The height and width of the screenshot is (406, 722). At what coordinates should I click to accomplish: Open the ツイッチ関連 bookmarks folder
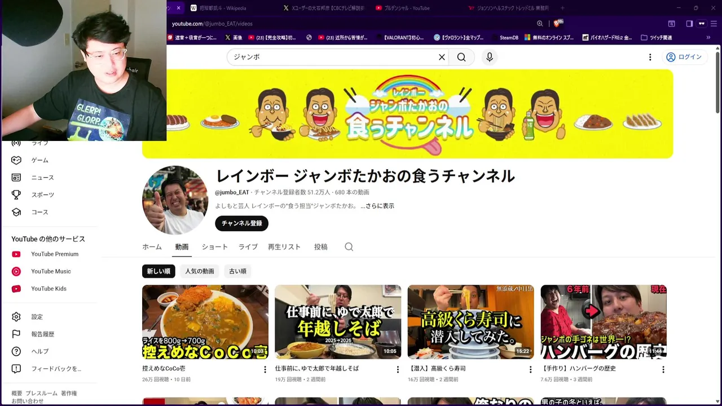(x=655, y=38)
